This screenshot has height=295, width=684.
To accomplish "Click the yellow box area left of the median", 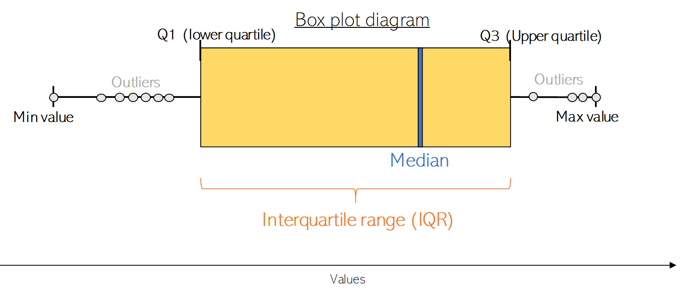I will point(309,97).
